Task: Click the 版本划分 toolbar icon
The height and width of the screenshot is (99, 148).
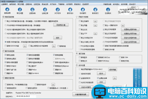Action: [70, 10]
